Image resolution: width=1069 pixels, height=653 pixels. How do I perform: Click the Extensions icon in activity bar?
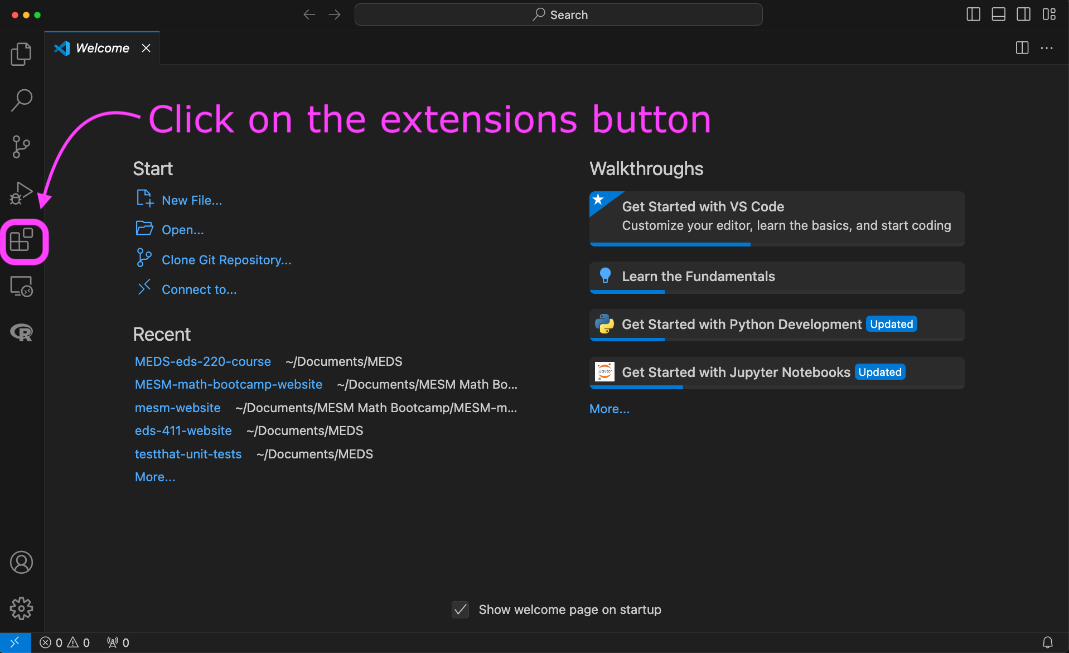(22, 240)
